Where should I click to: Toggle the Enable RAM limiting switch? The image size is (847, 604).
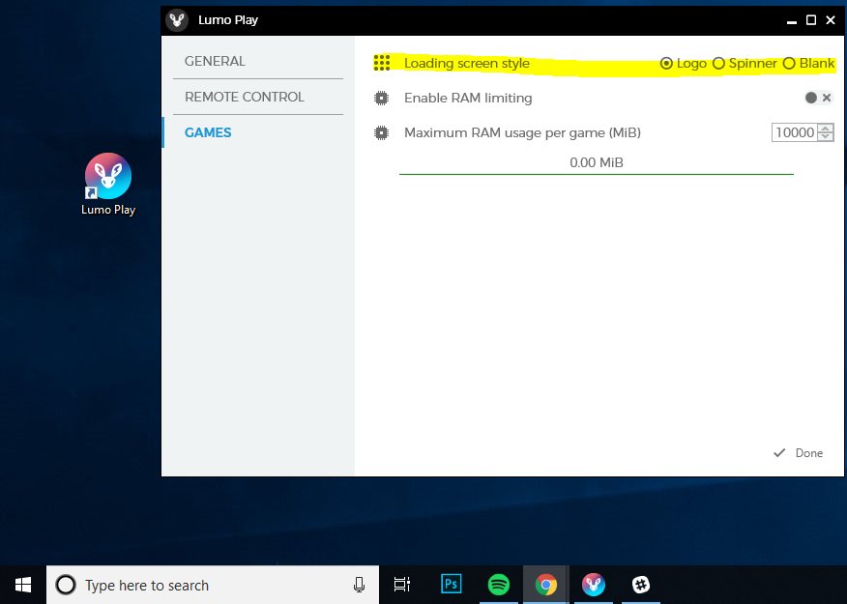818,98
